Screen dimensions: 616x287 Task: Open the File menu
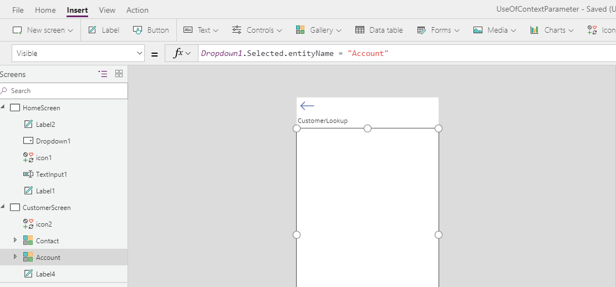[18, 10]
